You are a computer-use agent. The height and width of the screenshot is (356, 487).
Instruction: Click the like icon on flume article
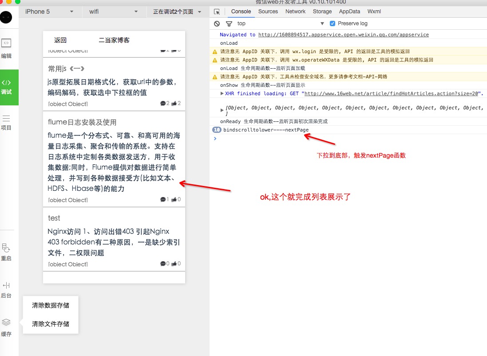(x=174, y=199)
